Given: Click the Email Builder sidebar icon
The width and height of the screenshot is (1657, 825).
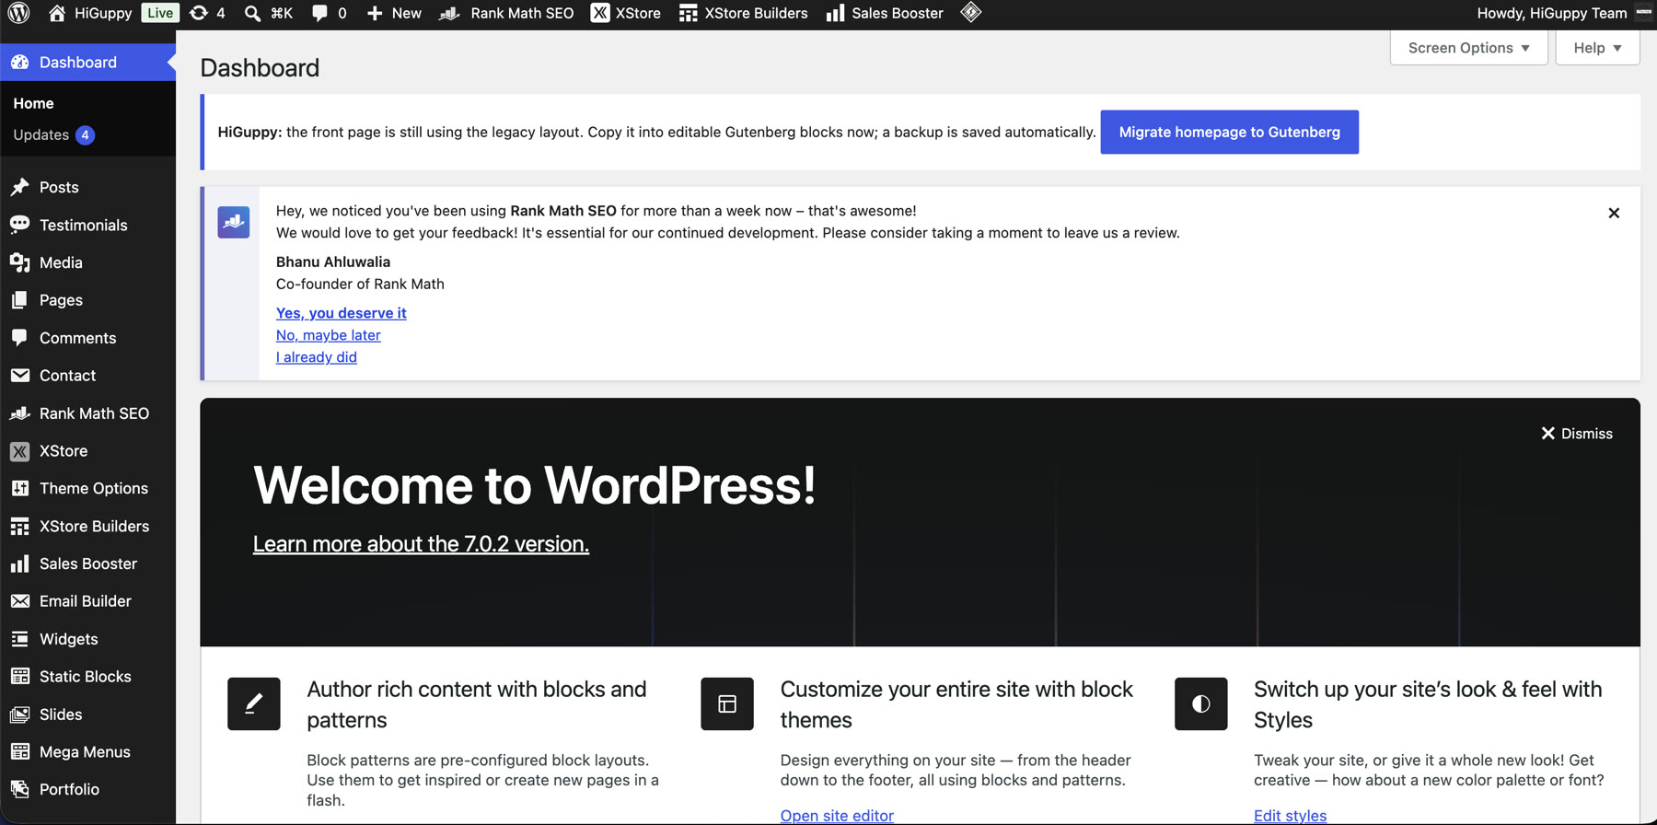Looking at the screenshot, I should click(x=19, y=601).
